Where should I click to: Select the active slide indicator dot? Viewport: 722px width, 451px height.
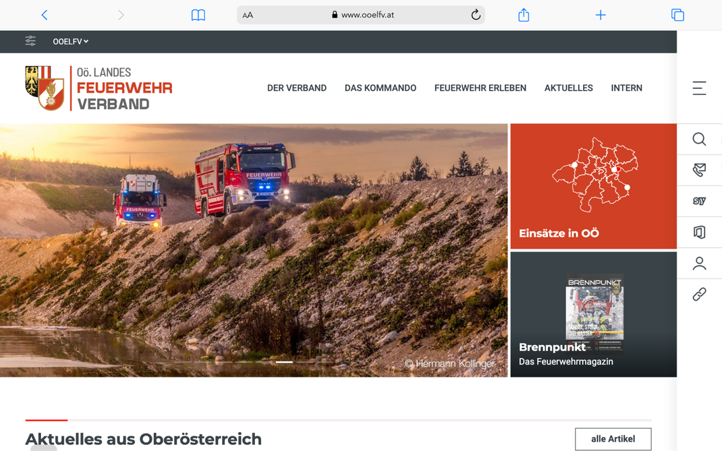click(284, 362)
